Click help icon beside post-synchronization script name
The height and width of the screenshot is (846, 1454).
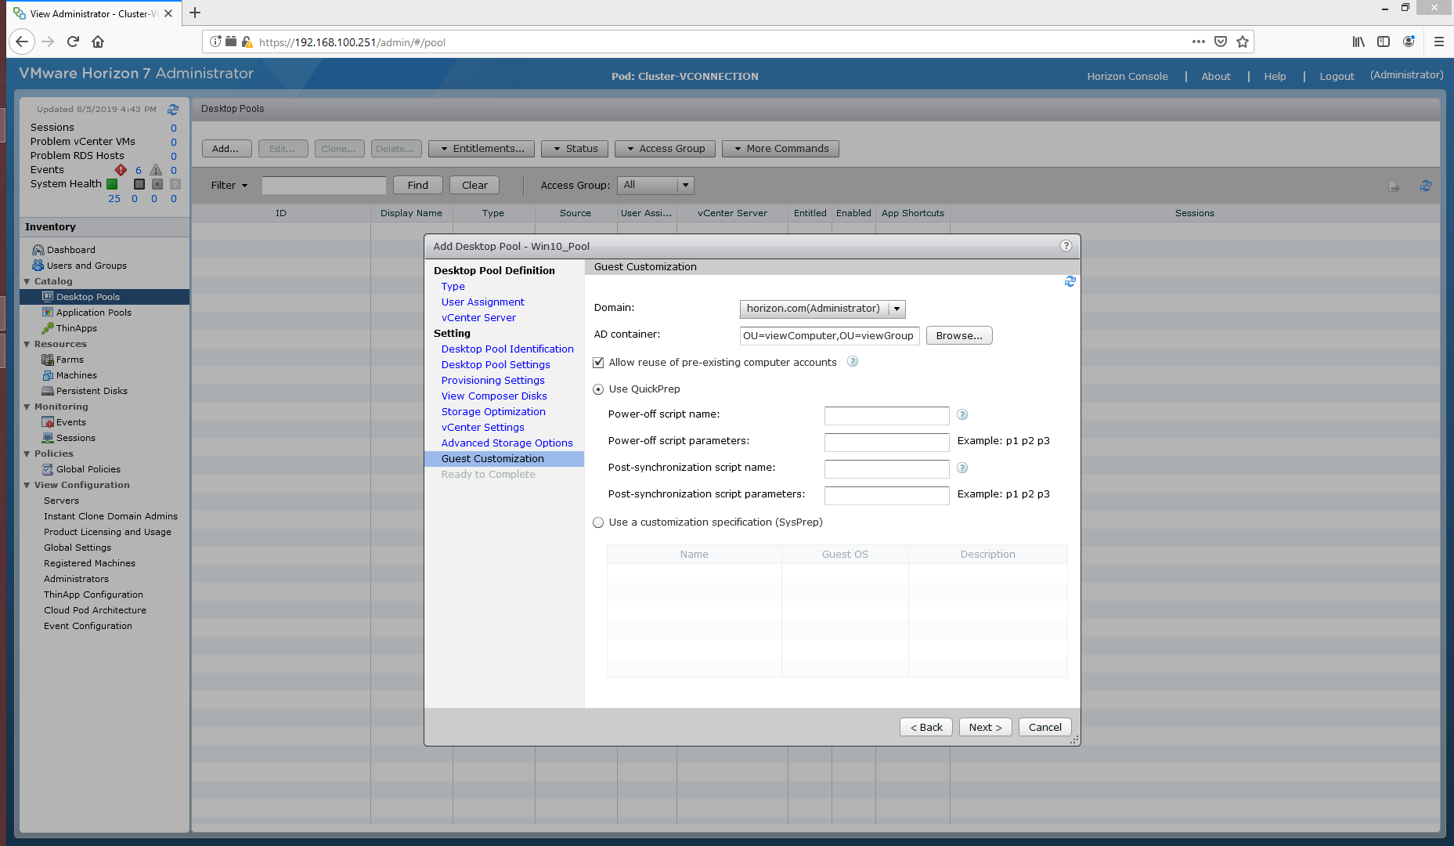[x=962, y=468]
